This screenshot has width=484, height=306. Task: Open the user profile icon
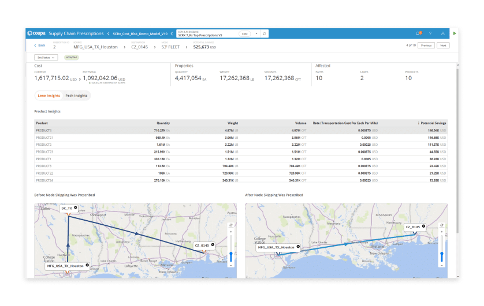click(442, 33)
